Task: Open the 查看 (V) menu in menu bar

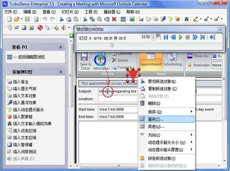Action: (49, 12)
